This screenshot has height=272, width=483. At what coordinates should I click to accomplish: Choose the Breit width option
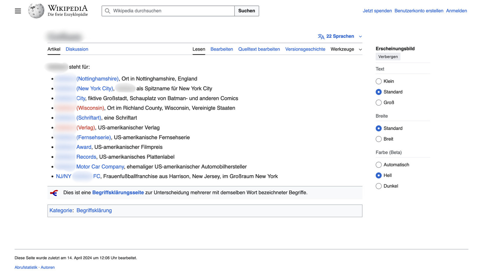pos(379,139)
